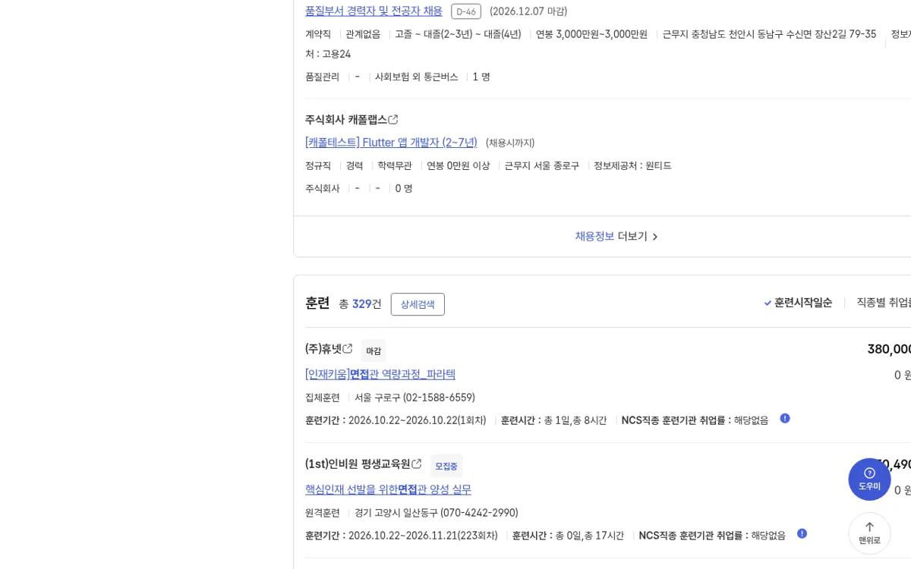Click the 집체훈련 label
The image size is (911, 569).
[x=323, y=398]
